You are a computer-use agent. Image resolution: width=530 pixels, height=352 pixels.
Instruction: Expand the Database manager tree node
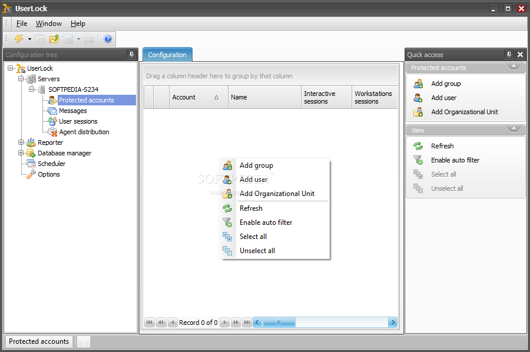(21, 152)
